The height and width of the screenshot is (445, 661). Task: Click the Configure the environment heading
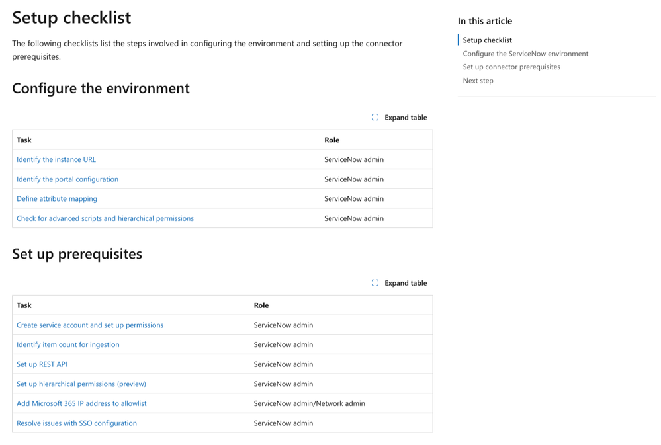(101, 89)
